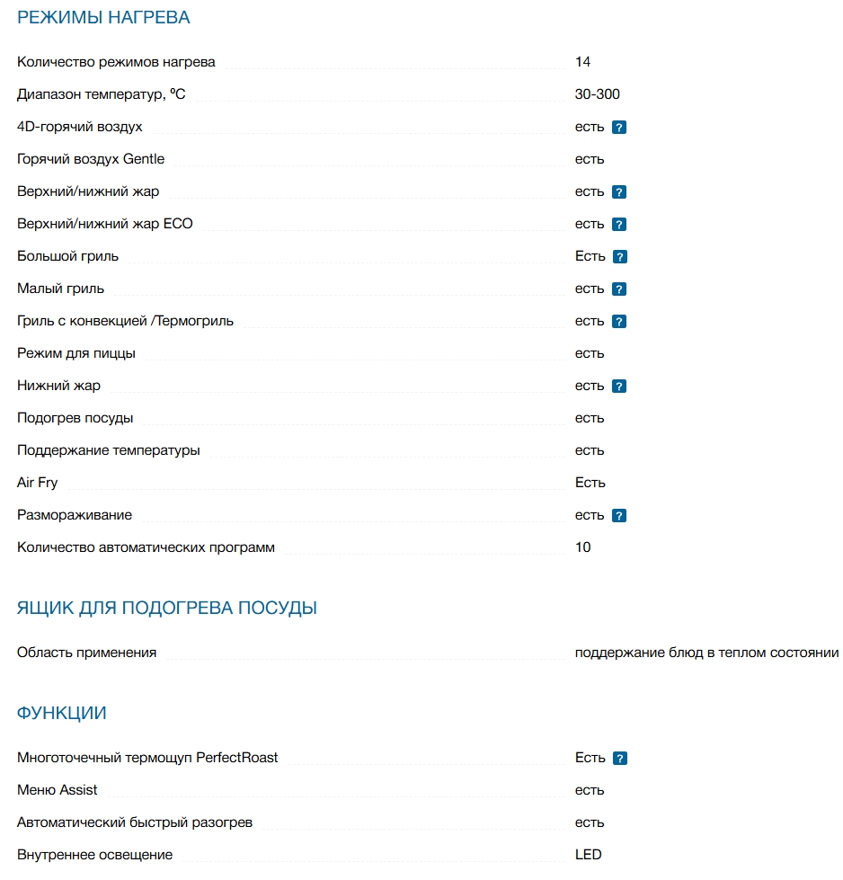This screenshot has width=843, height=880.
Task: Show help for Многоточечный термощуп PerfectRoast
Action: pos(619,759)
